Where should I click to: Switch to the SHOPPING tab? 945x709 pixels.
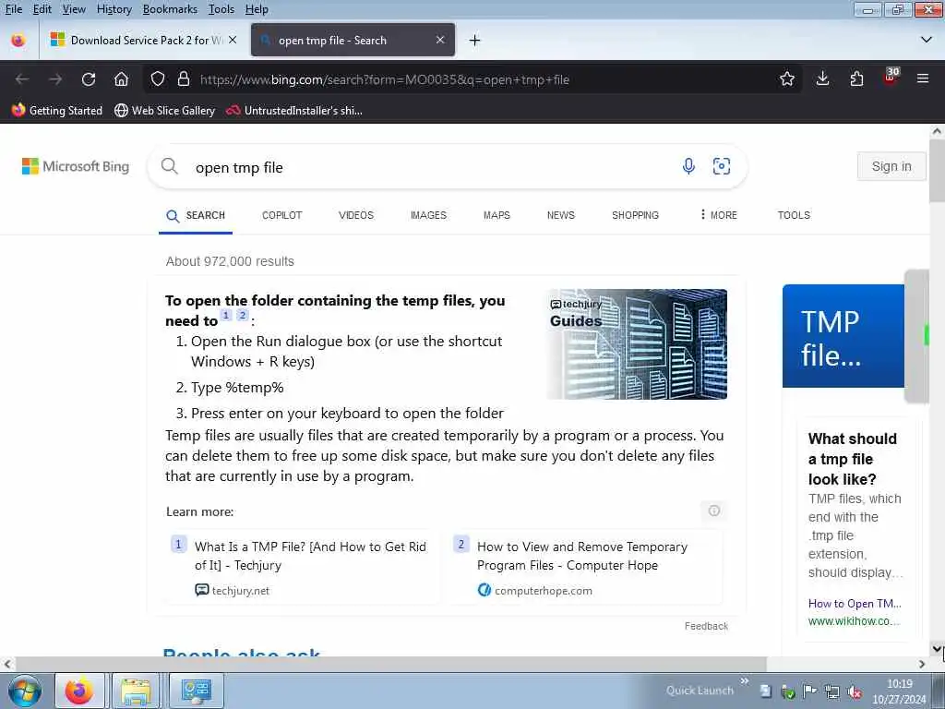pyautogui.click(x=635, y=215)
